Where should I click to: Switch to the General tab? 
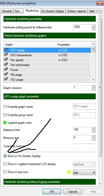pyautogui.click(x=7, y=11)
